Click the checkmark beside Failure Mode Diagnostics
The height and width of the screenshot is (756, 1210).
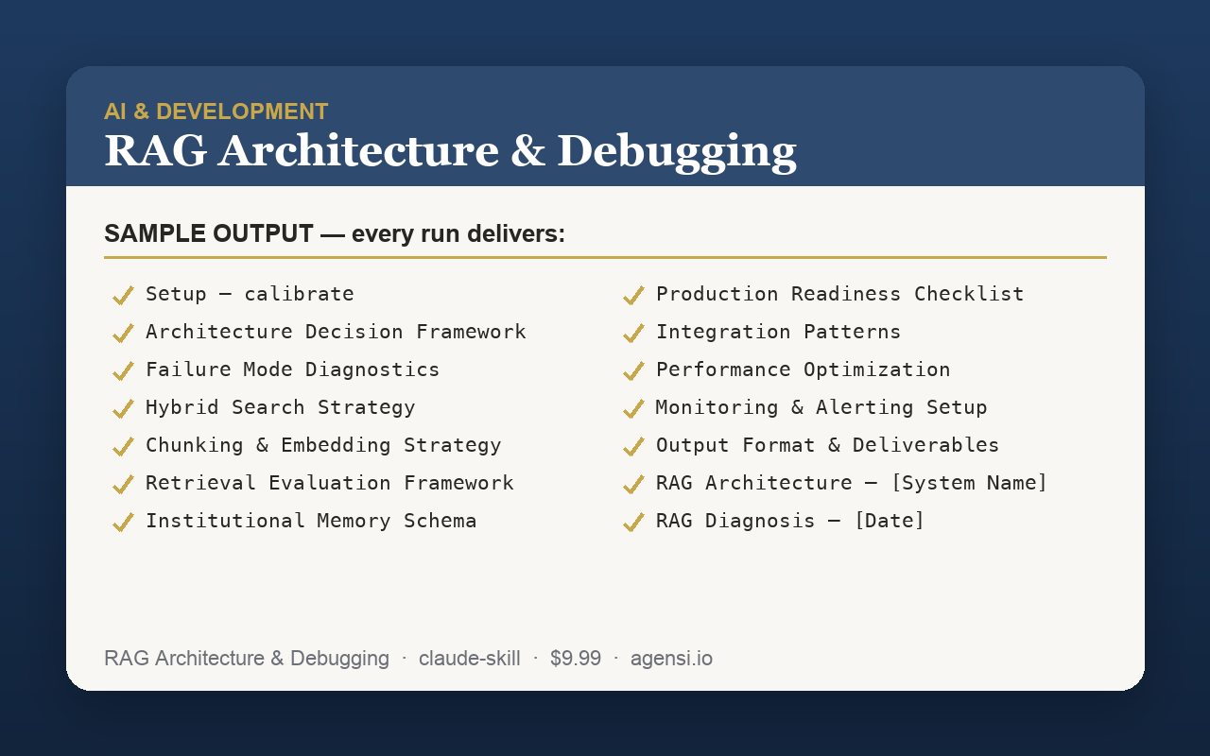(x=123, y=370)
